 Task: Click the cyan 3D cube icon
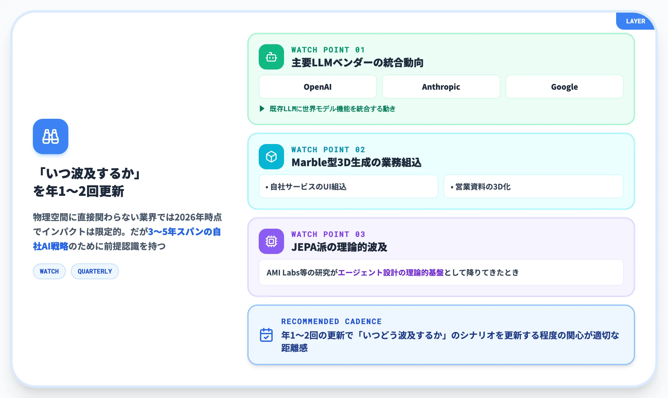271,157
